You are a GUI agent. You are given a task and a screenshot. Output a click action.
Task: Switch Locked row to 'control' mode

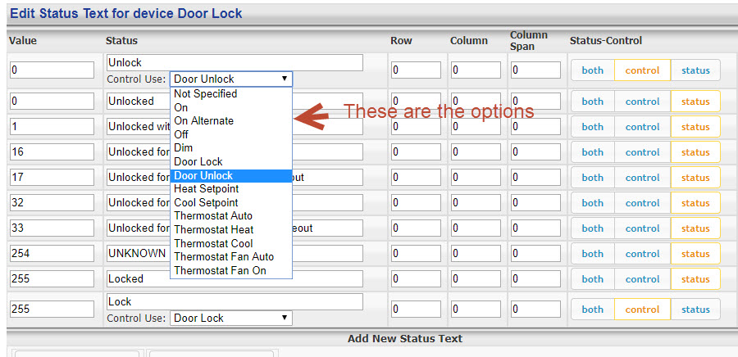pos(642,279)
